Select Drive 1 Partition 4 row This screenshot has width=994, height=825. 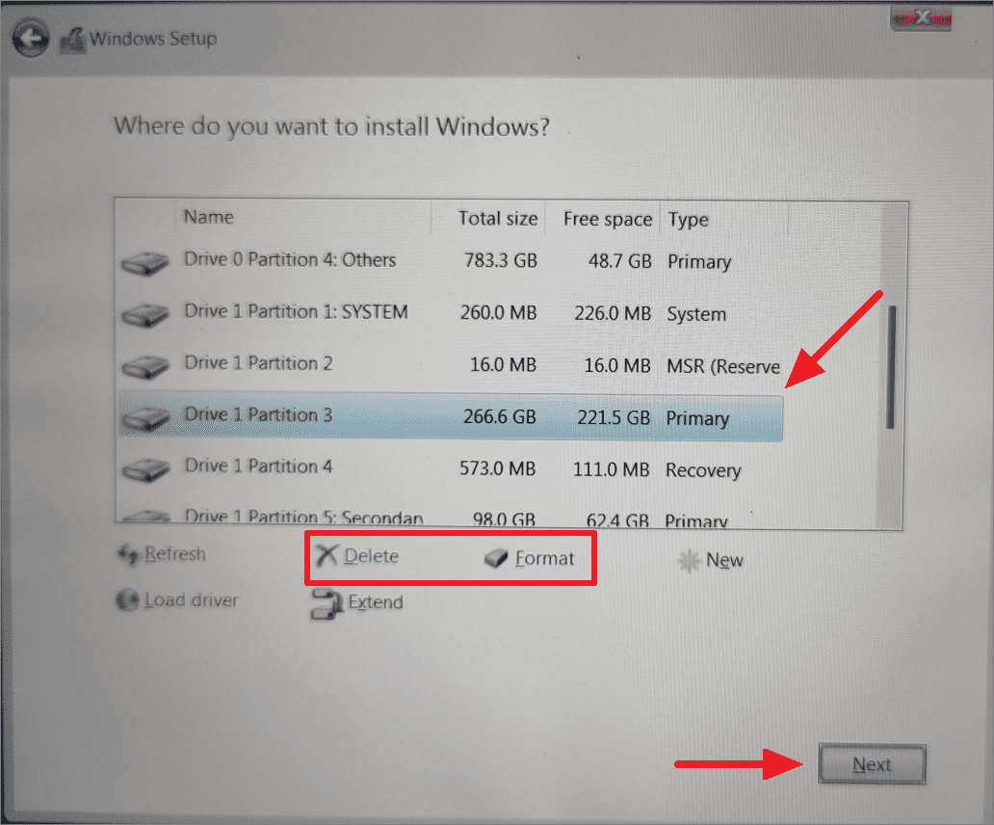(451, 469)
